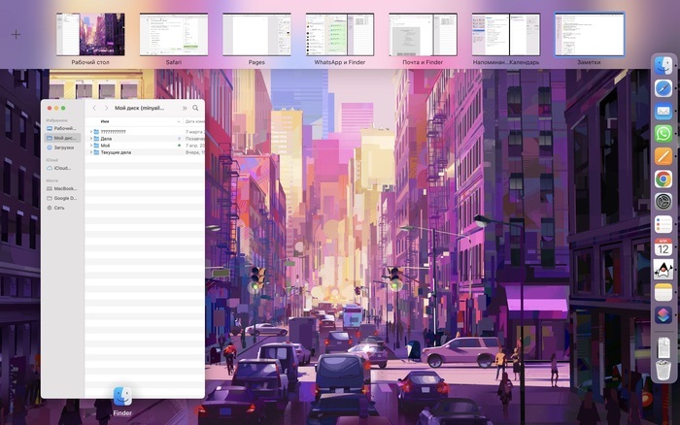The image size is (680, 425).
Task: Click the Finder window title Мой диск
Action: [x=139, y=108]
